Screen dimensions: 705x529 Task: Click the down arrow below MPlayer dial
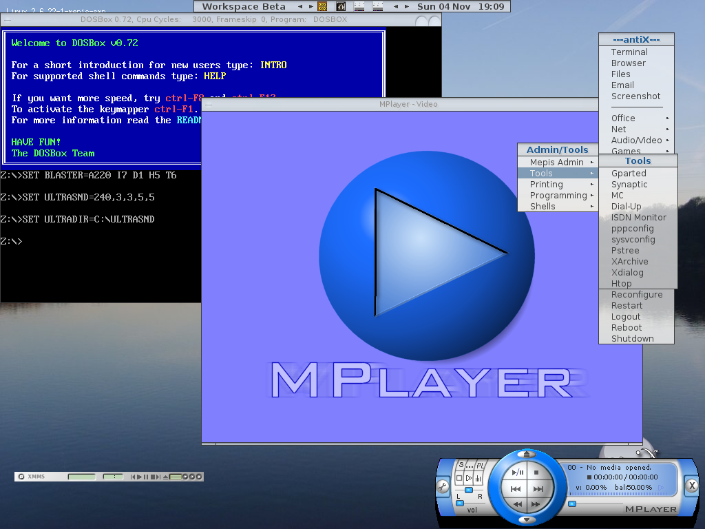[x=527, y=519]
